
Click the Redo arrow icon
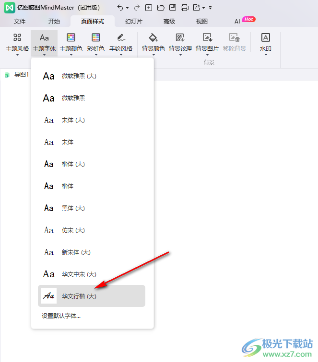(x=137, y=8)
